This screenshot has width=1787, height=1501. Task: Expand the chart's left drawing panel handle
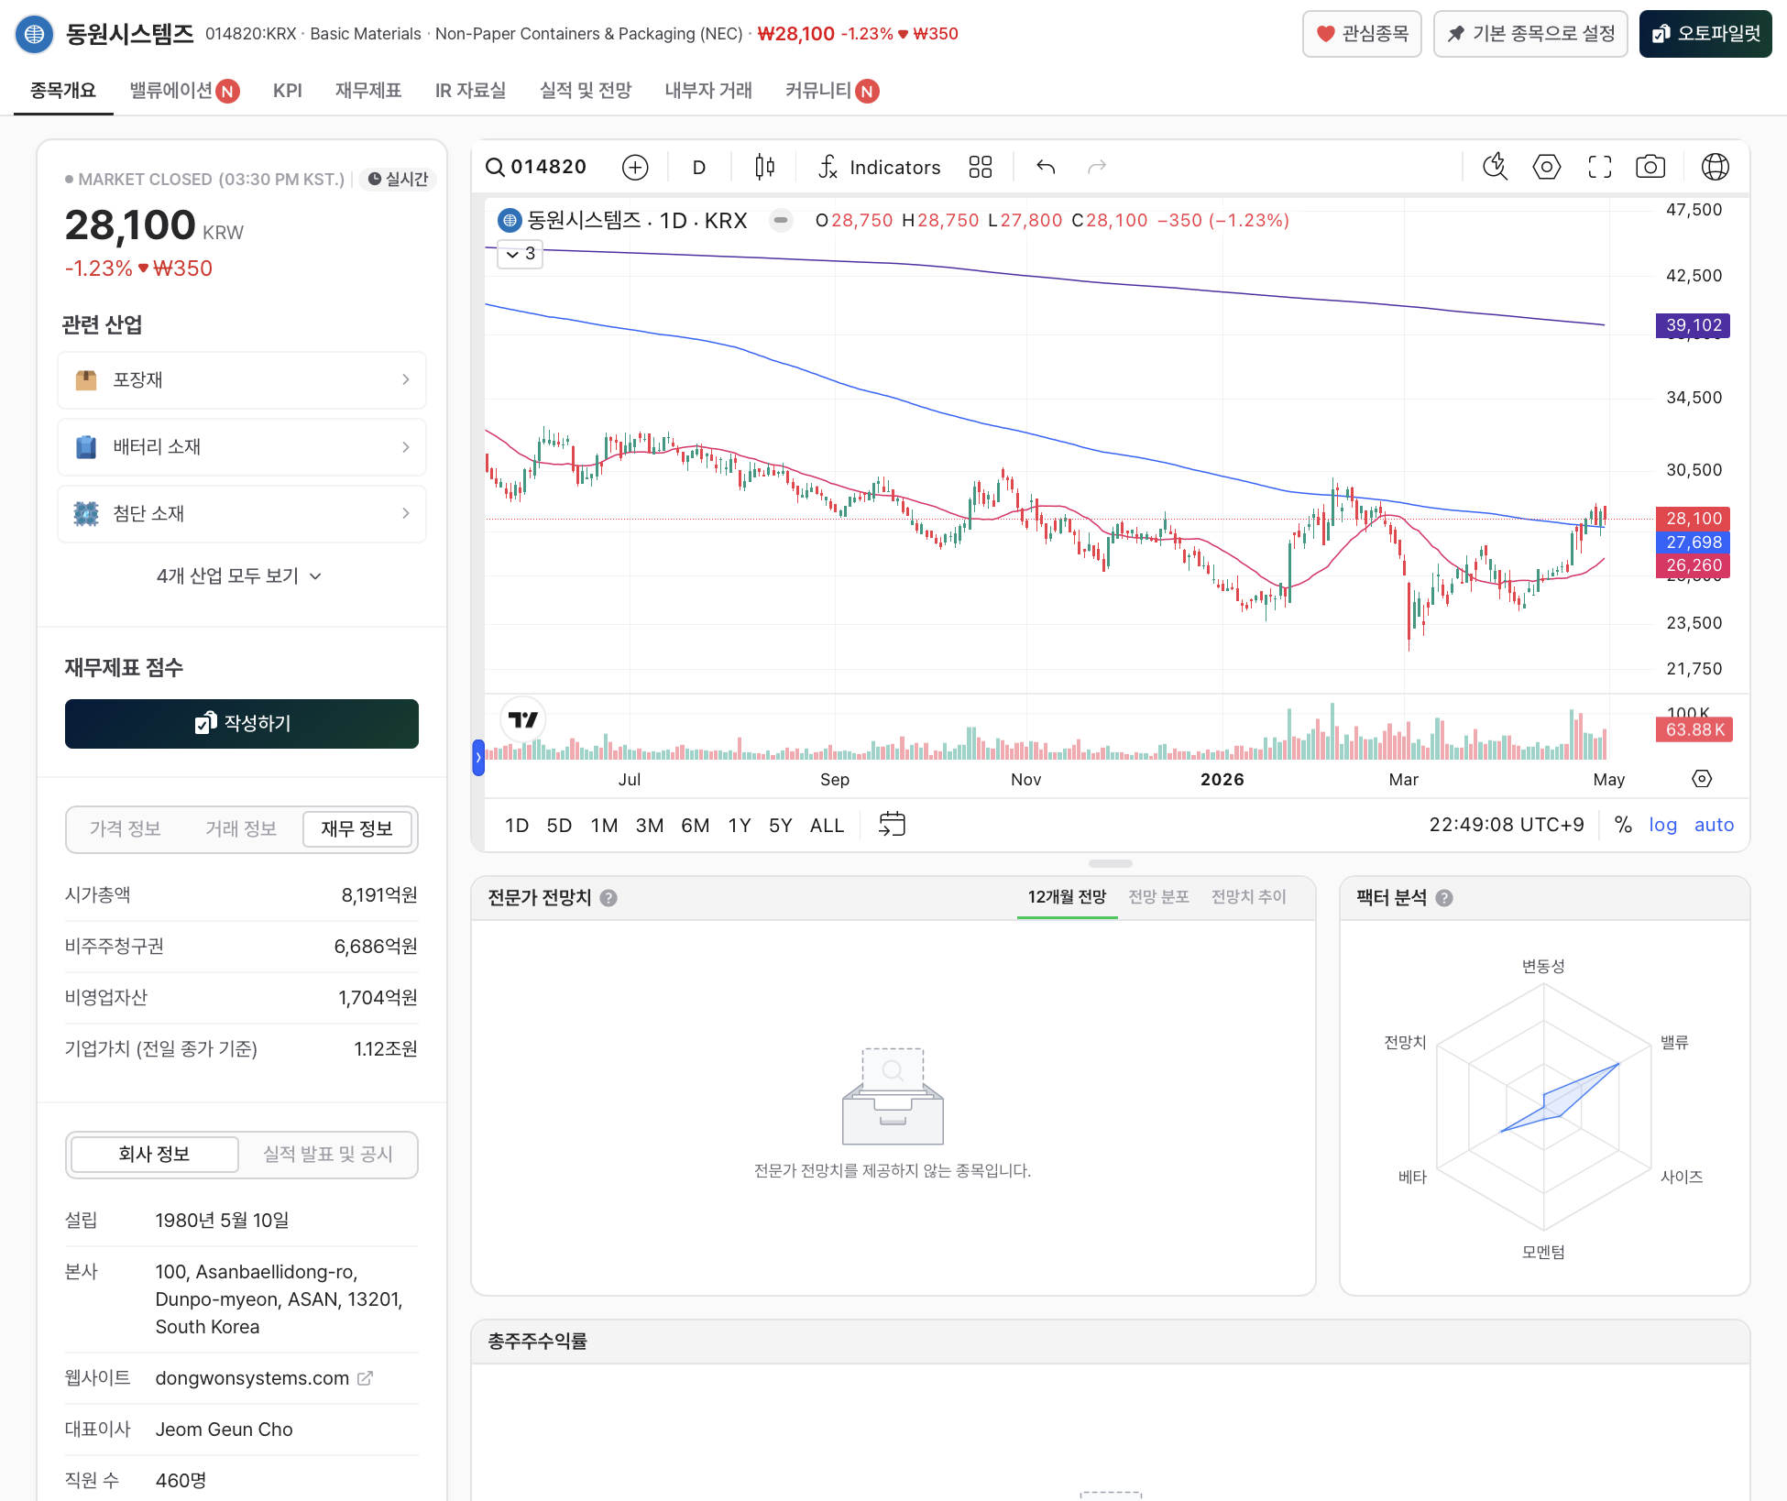point(478,758)
